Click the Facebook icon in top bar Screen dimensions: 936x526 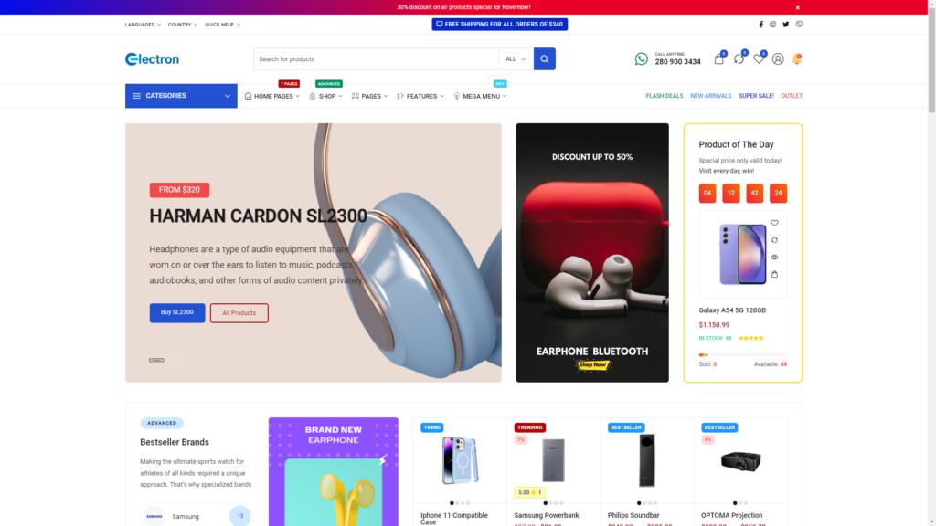(x=761, y=25)
